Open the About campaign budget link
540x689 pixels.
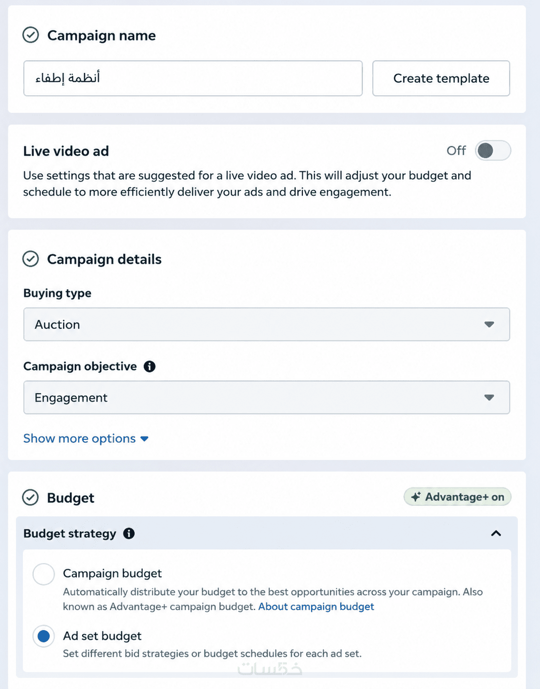(316, 607)
